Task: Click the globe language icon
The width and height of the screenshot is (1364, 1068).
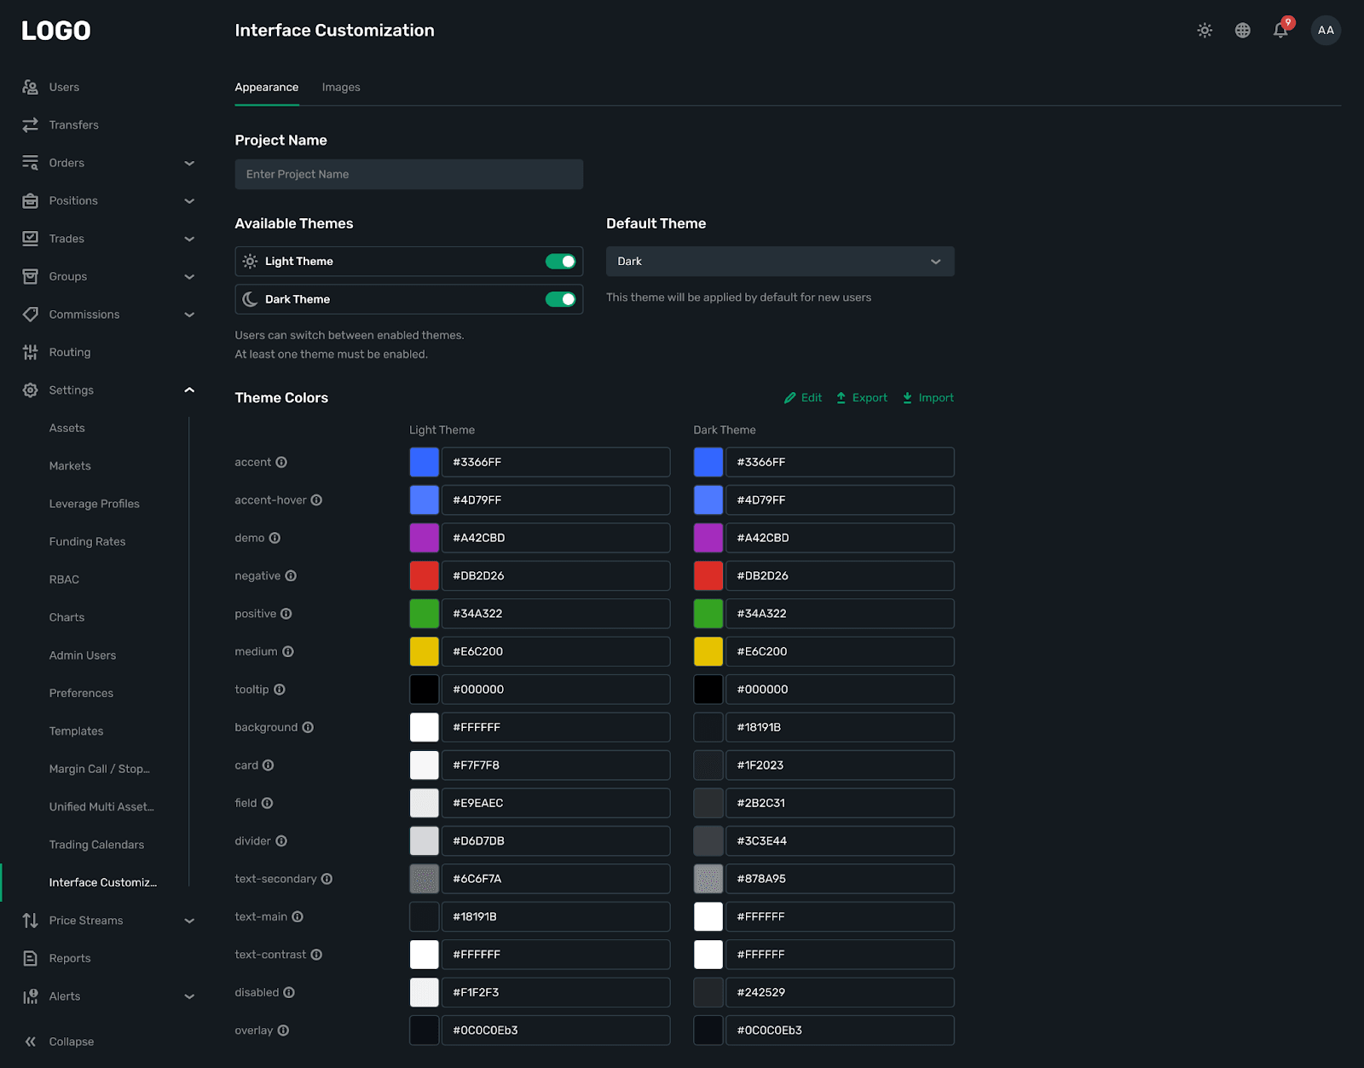Action: (1242, 30)
